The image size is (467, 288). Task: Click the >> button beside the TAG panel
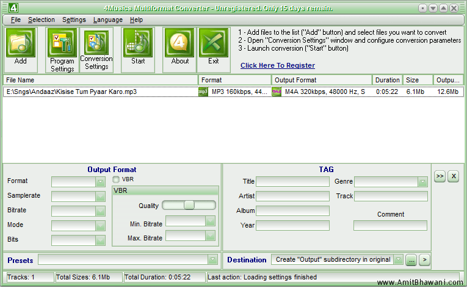(x=440, y=176)
